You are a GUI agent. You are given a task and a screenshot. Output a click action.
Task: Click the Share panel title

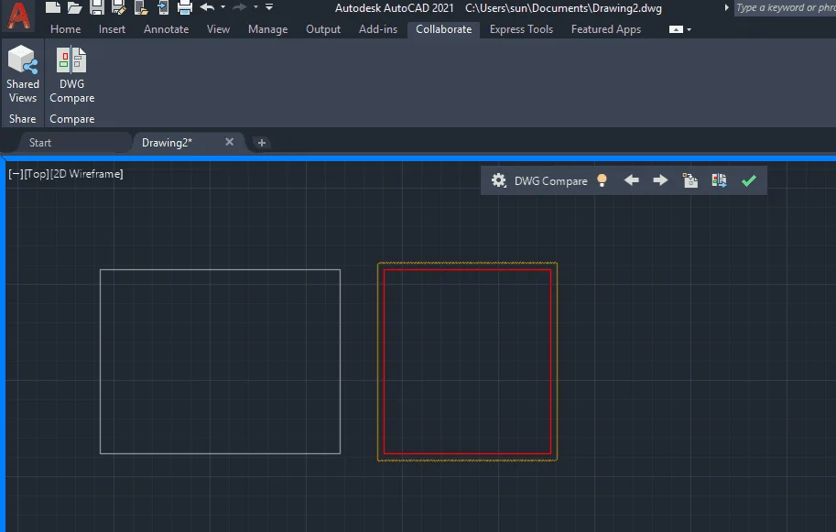coord(22,119)
